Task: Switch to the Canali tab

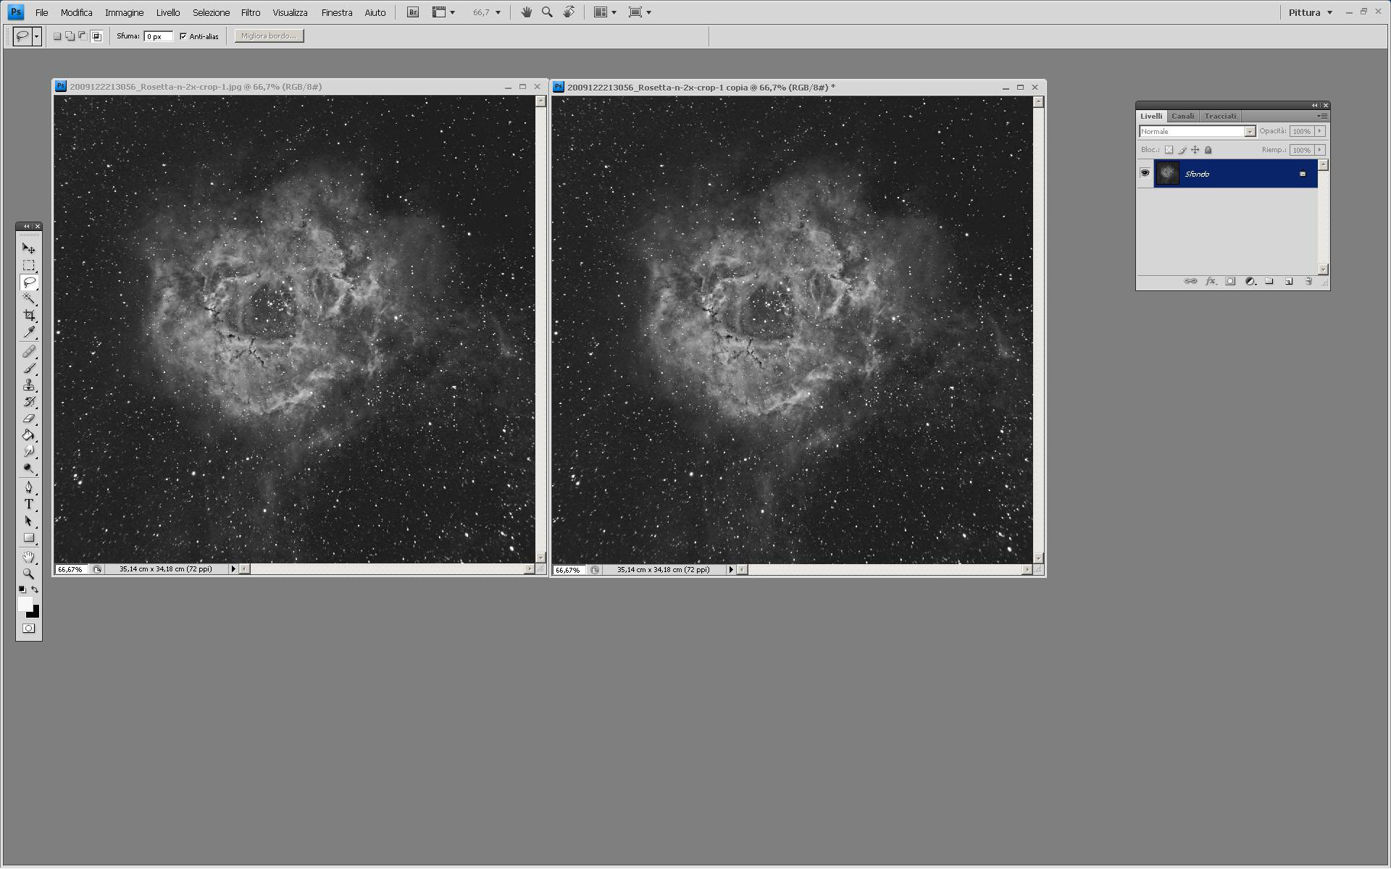Action: (x=1182, y=116)
